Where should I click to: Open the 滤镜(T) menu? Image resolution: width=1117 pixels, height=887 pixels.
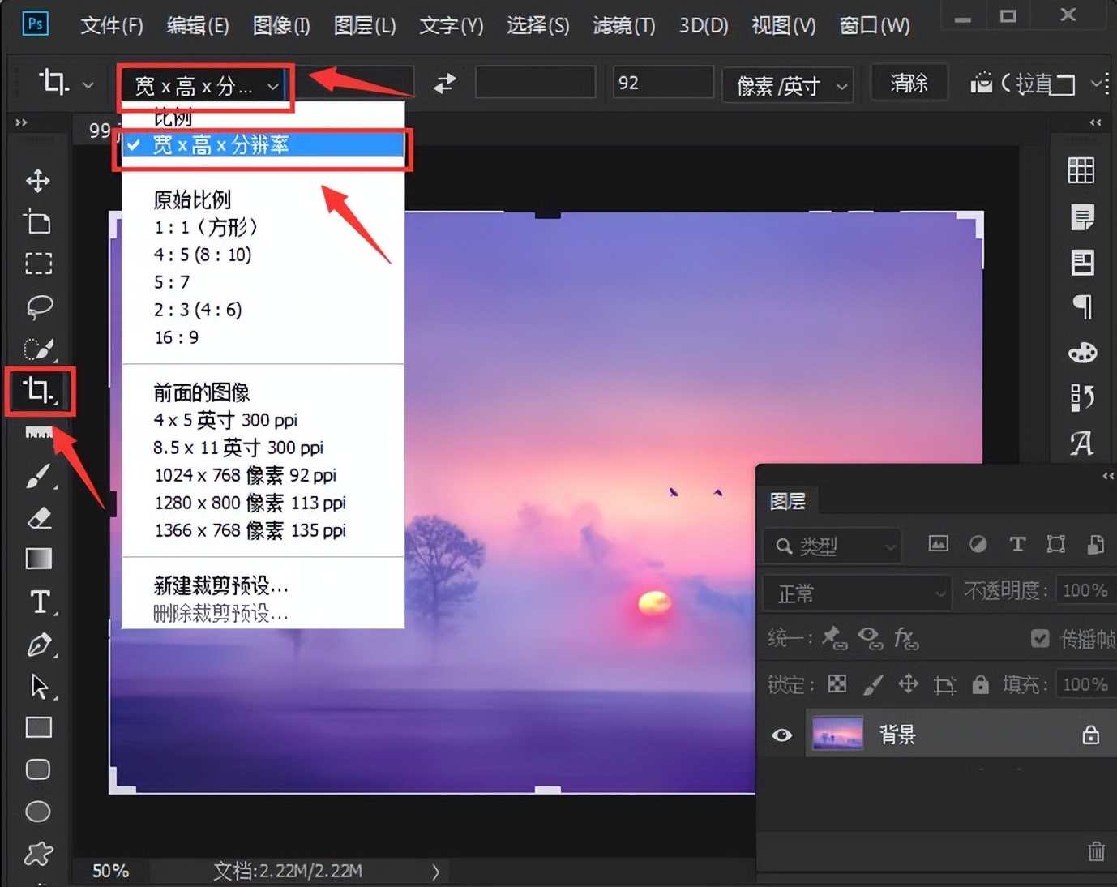click(623, 25)
